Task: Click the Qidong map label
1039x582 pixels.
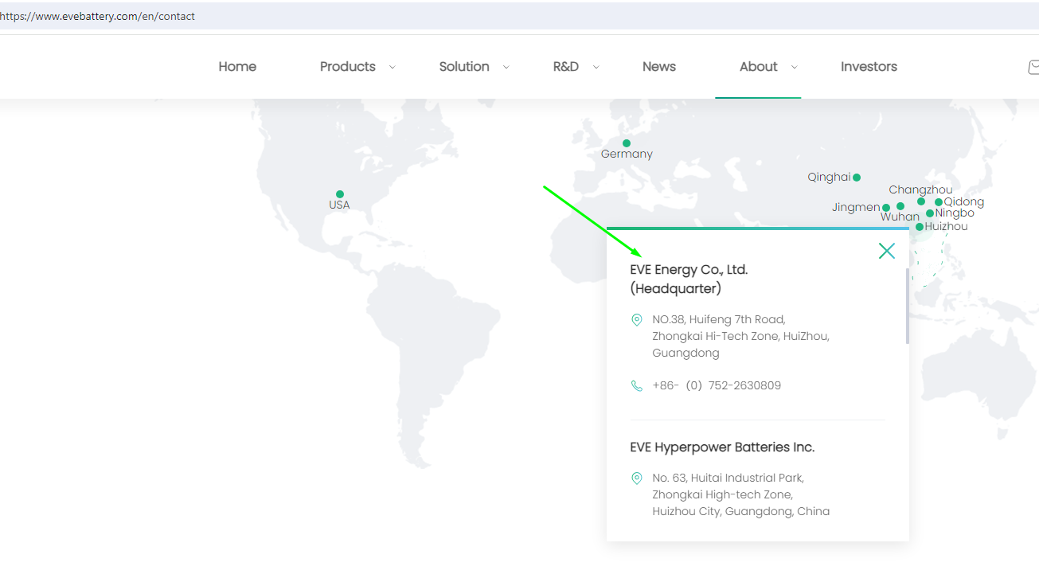Action: pyautogui.click(x=964, y=202)
